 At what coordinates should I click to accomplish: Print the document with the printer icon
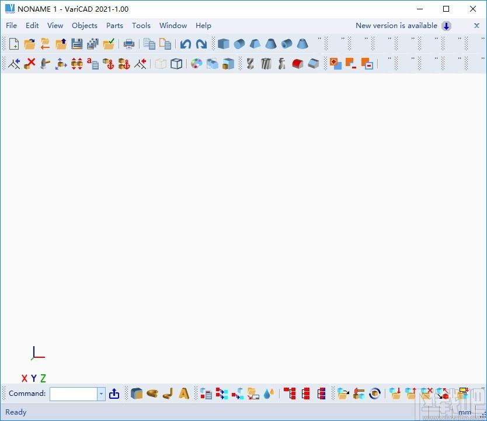click(129, 44)
